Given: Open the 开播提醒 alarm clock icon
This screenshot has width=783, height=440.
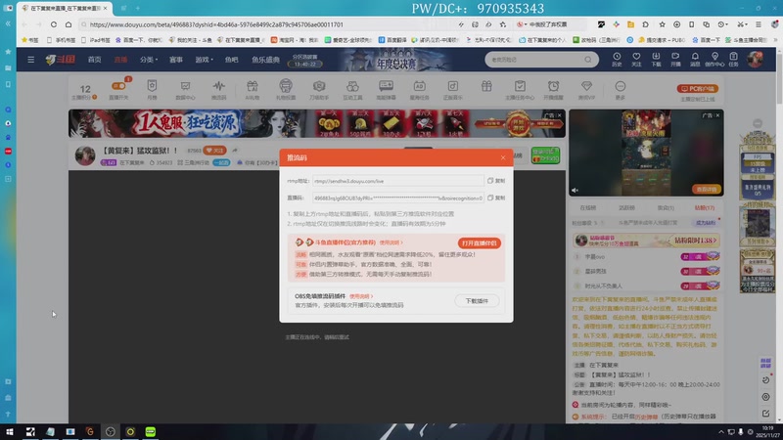Looking at the screenshot, I should 553,89.
